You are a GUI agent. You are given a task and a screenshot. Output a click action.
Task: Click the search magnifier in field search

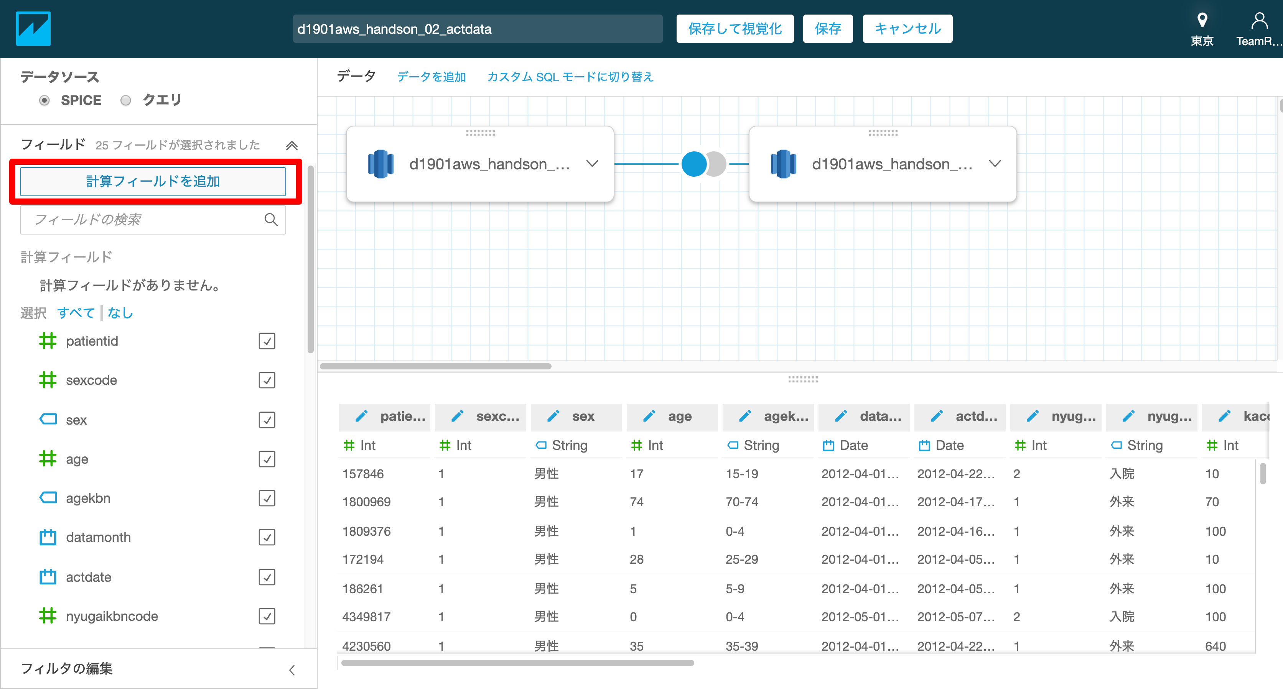(x=271, y=220)
